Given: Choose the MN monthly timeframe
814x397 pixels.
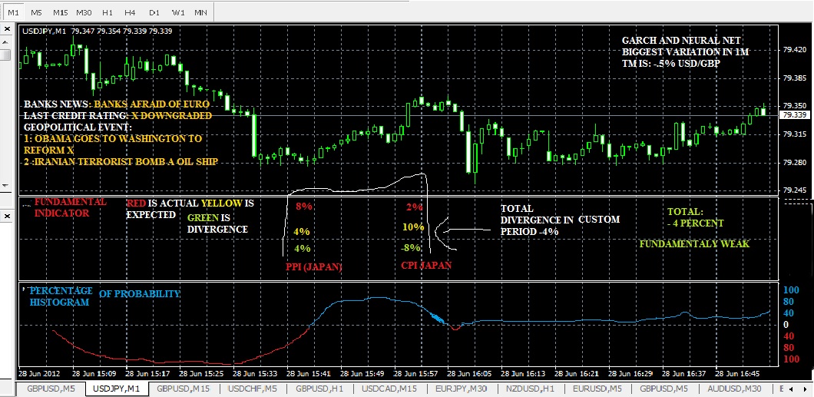Looking at the screenshot, I should click(200, 12).
